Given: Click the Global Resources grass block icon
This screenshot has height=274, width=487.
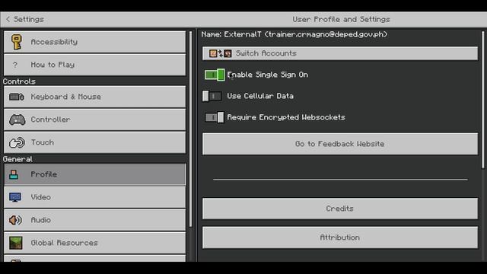Looking at the screenshot, I should click(16, 243).
